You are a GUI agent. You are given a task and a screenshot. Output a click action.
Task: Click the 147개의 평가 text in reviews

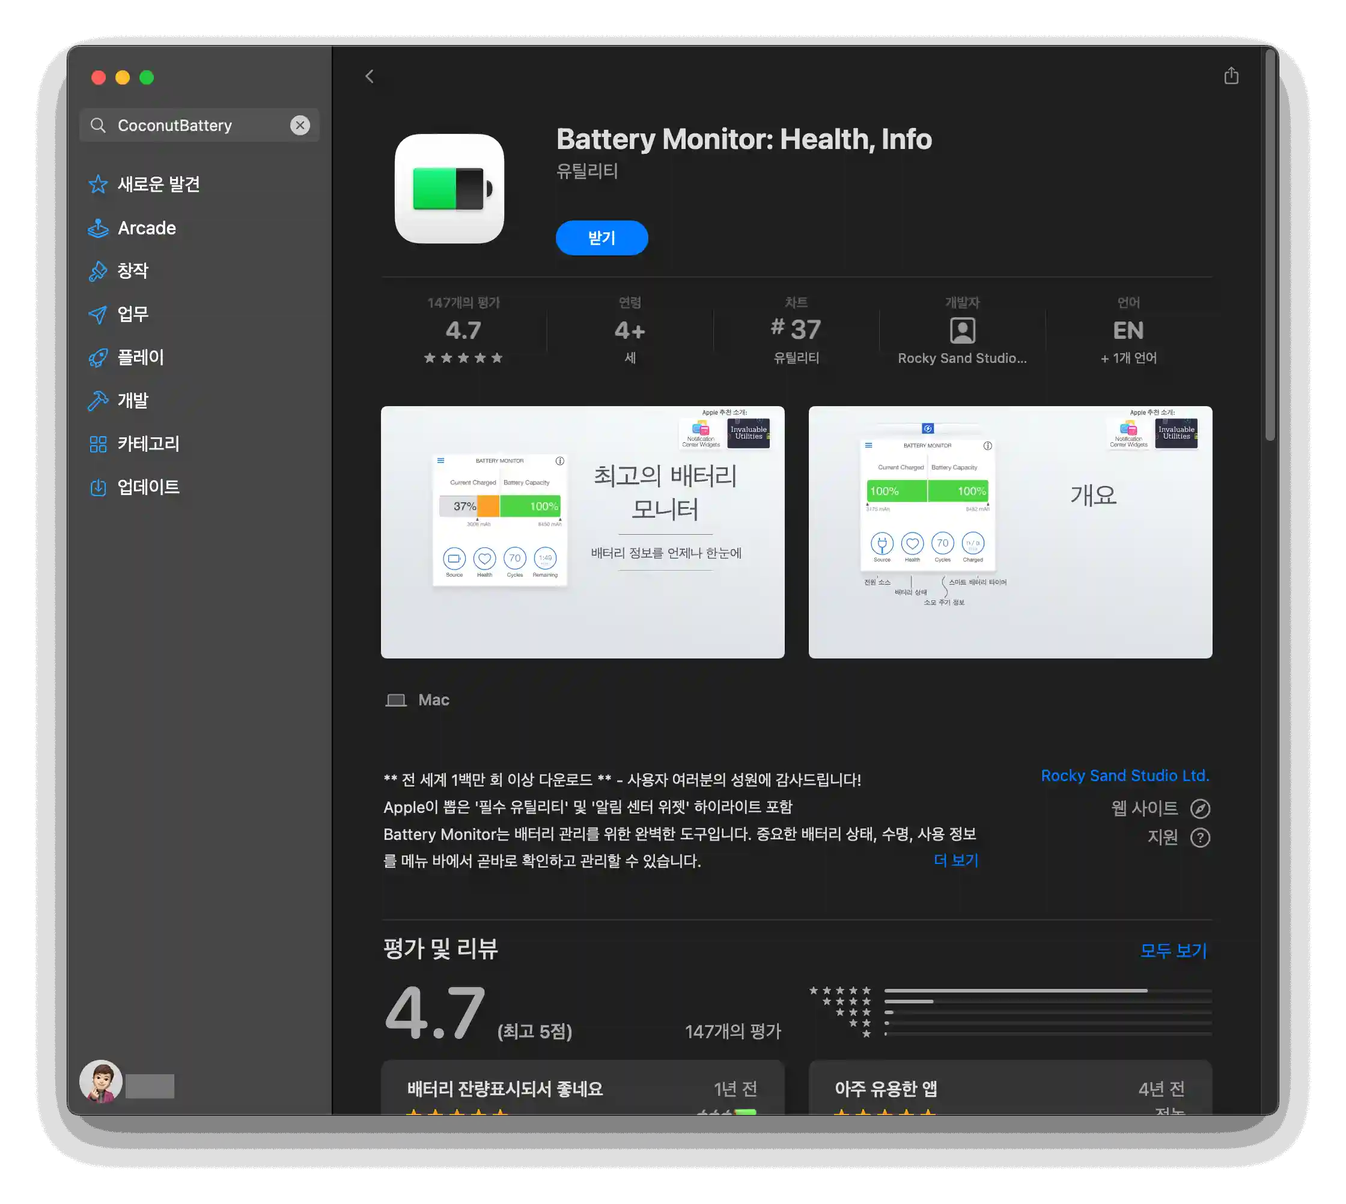pos(732,1031)
